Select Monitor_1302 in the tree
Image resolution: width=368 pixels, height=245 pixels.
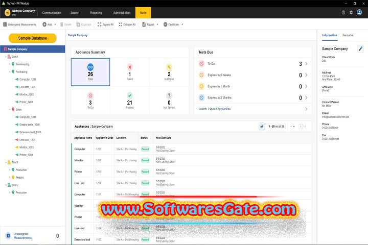click(25, 147)
